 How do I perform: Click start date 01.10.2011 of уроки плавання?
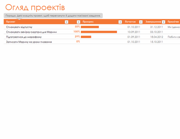pyautogui.click(x=134, y=42)
